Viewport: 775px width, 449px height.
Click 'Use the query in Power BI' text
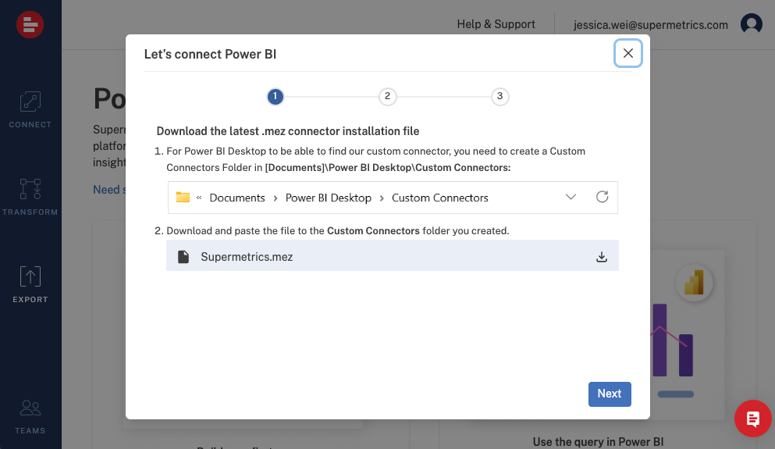point(598,442)
